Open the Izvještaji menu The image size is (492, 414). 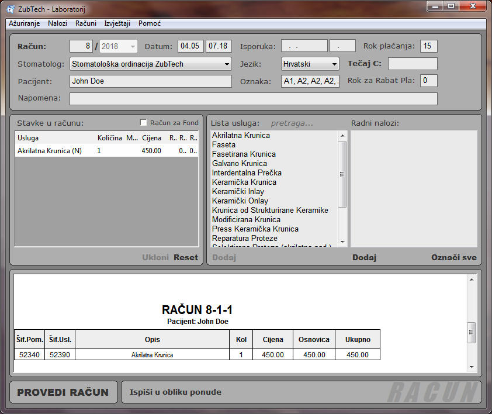click(x=117, y=23)
